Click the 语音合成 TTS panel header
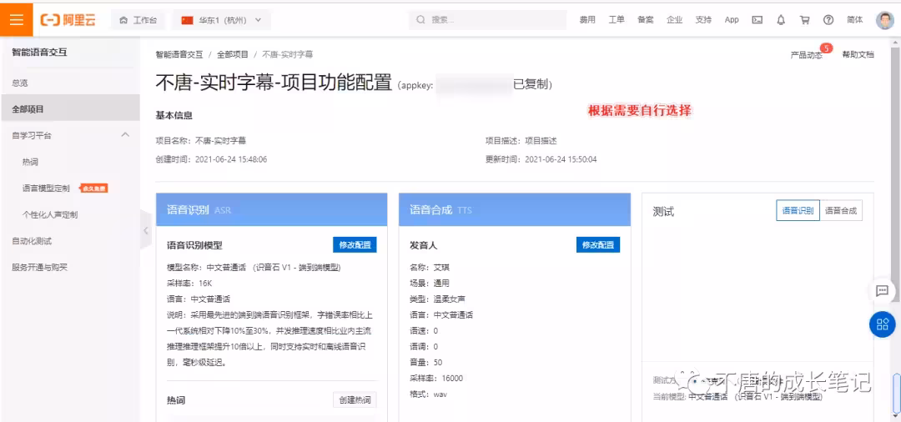This screenshot has width=901, height=422. click(515, 209)
